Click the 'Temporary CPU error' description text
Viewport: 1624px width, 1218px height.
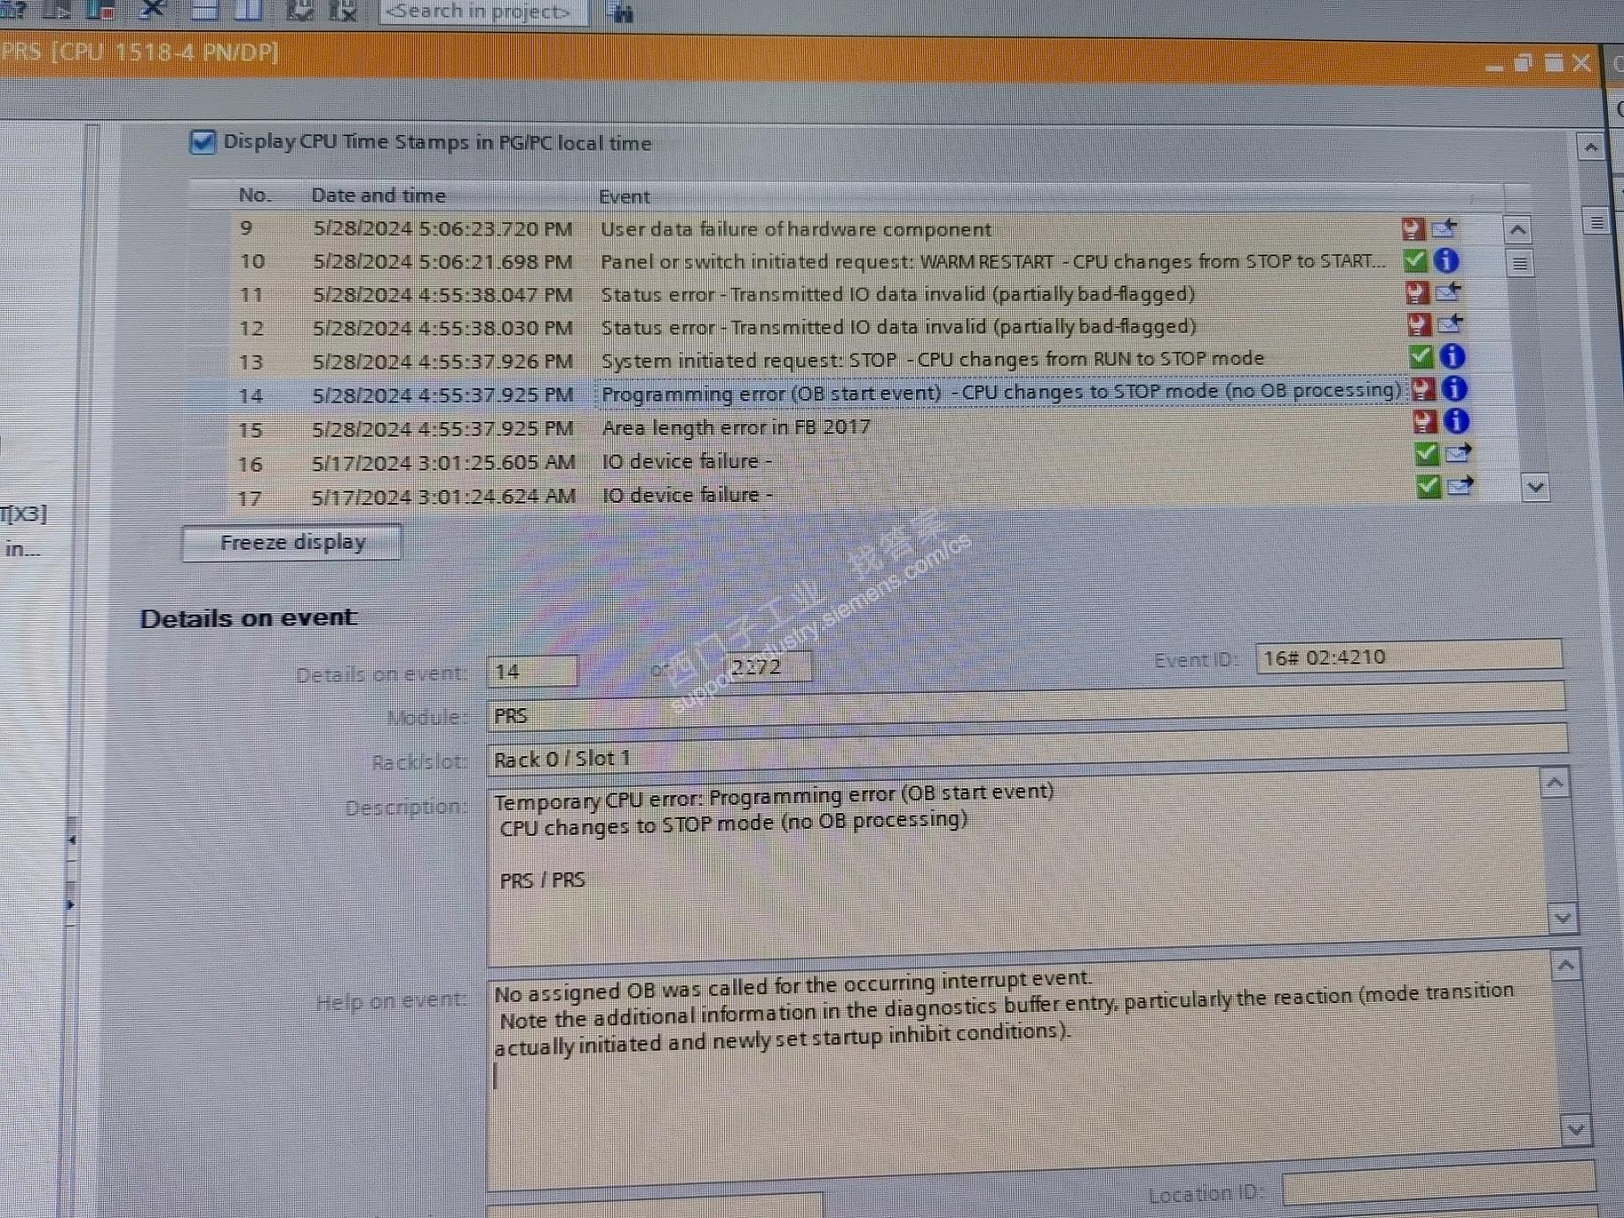click(773, 796)
